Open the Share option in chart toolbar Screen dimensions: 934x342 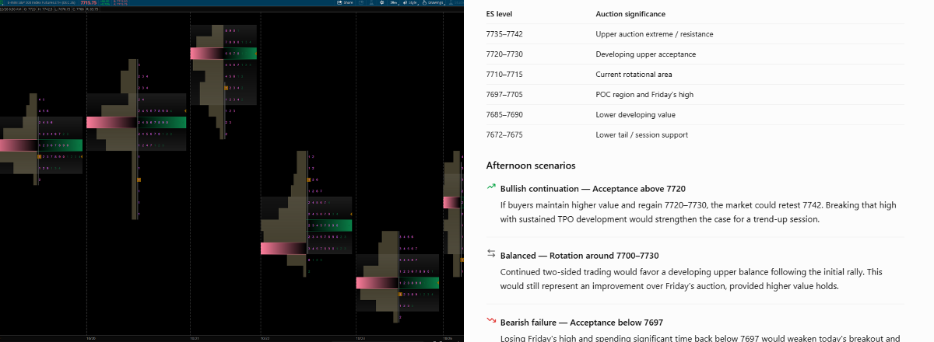(x=346, y=2)
